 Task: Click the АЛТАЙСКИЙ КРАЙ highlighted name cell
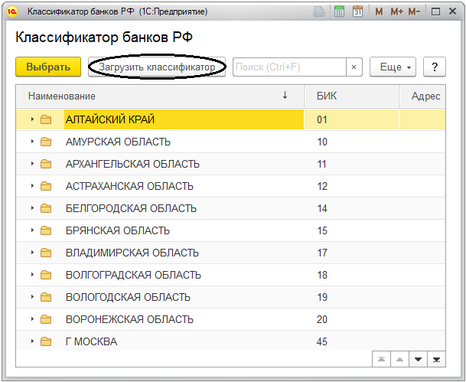coord(184,119)
